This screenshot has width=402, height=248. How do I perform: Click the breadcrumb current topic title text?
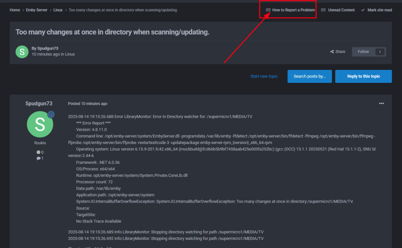coord(123,10)
